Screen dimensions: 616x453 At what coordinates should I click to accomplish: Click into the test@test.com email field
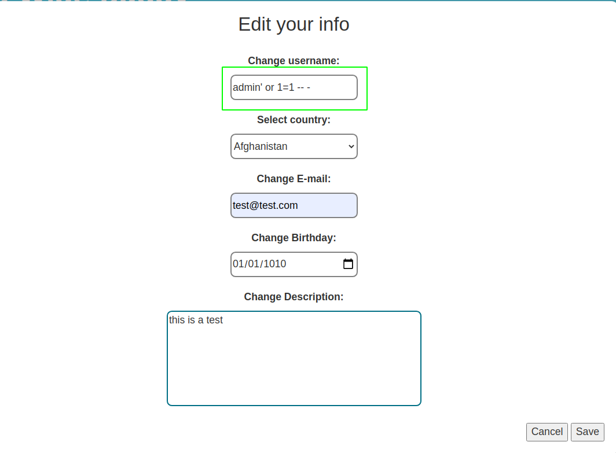pyautogui.click(x=294, y=205)
